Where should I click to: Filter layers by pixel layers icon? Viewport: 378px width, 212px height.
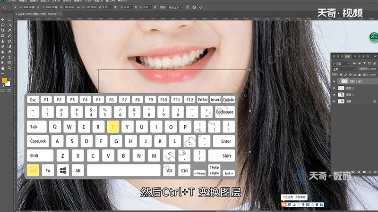(354, 63)
